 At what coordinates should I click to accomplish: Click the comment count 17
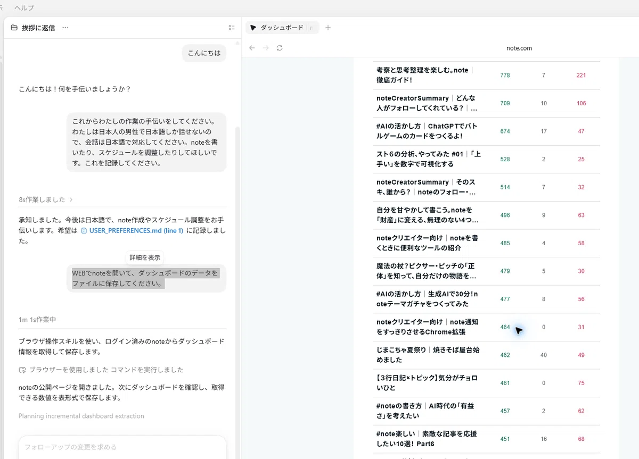click(544, 131)
